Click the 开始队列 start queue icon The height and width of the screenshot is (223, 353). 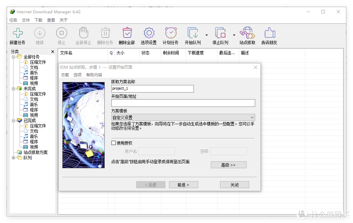[193, 33]
